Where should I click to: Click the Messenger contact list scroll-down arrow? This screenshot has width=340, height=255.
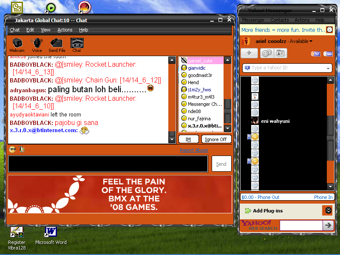pyautogui.click(x=330, y=186)
